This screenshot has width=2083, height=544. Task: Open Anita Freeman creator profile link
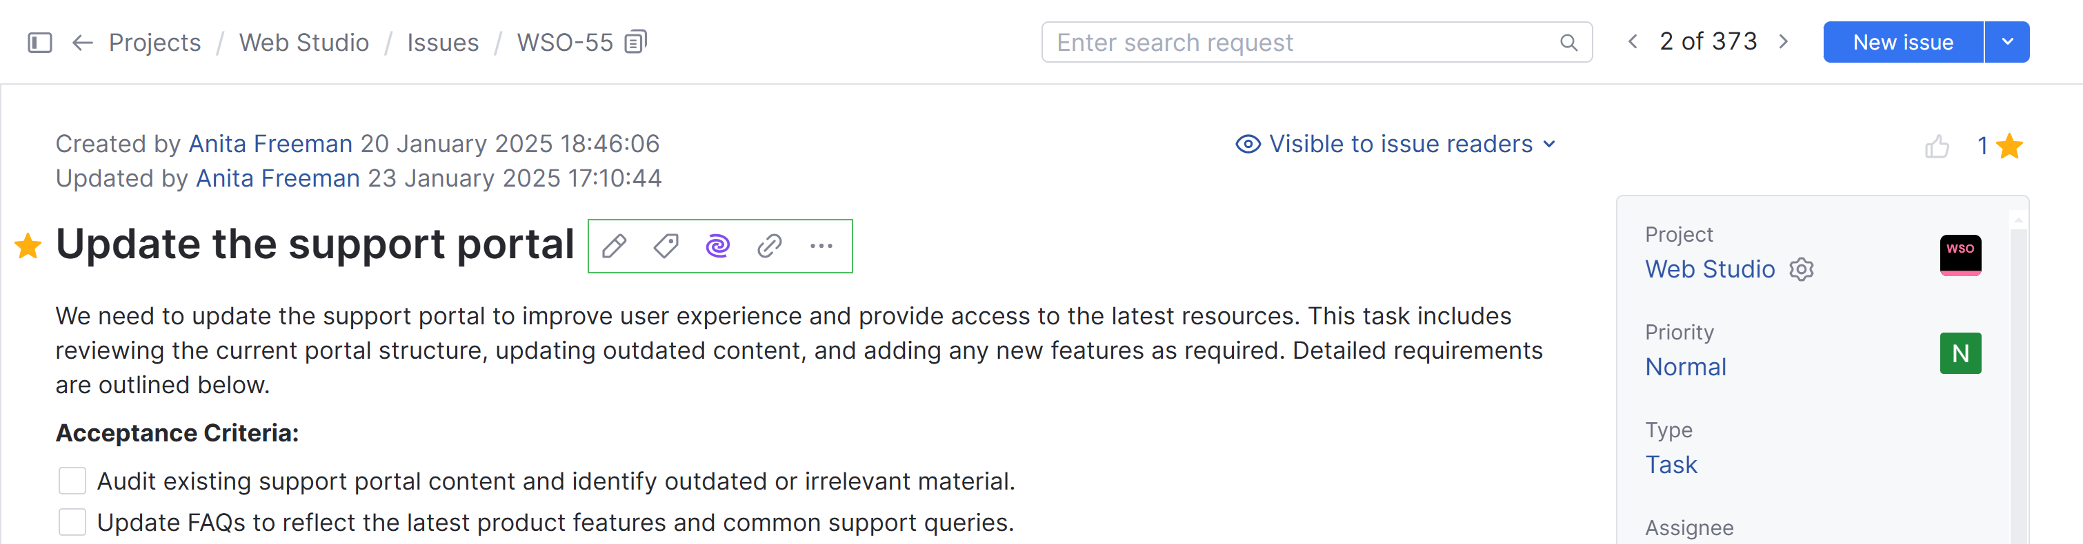[270, 144]
